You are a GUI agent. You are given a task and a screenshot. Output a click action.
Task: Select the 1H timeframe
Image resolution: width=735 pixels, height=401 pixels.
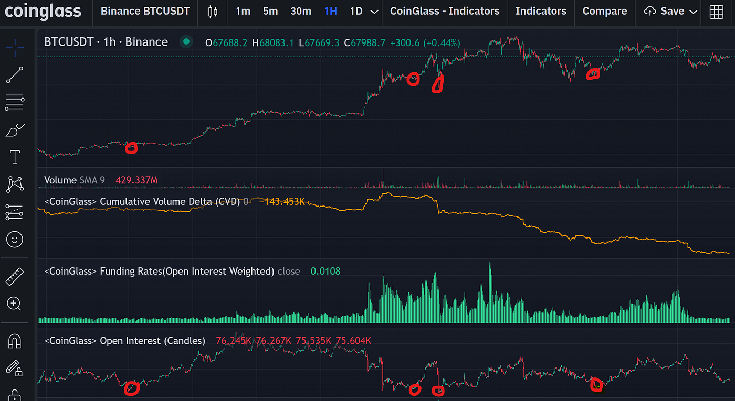click(x=331, y=11)
